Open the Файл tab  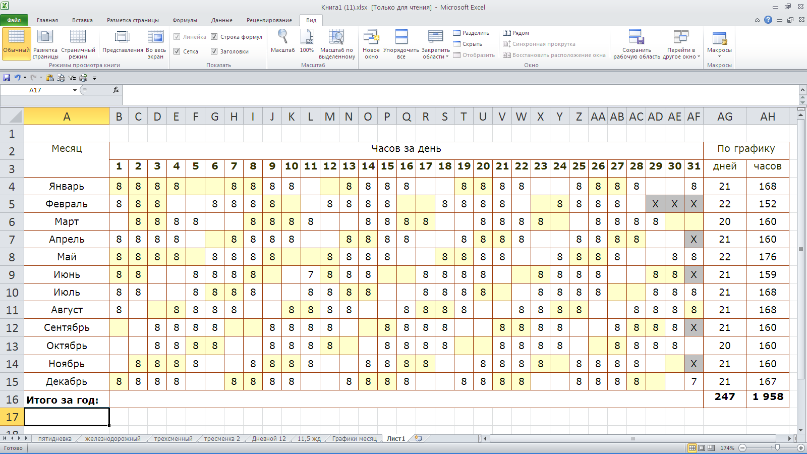[x=14, y=20]
